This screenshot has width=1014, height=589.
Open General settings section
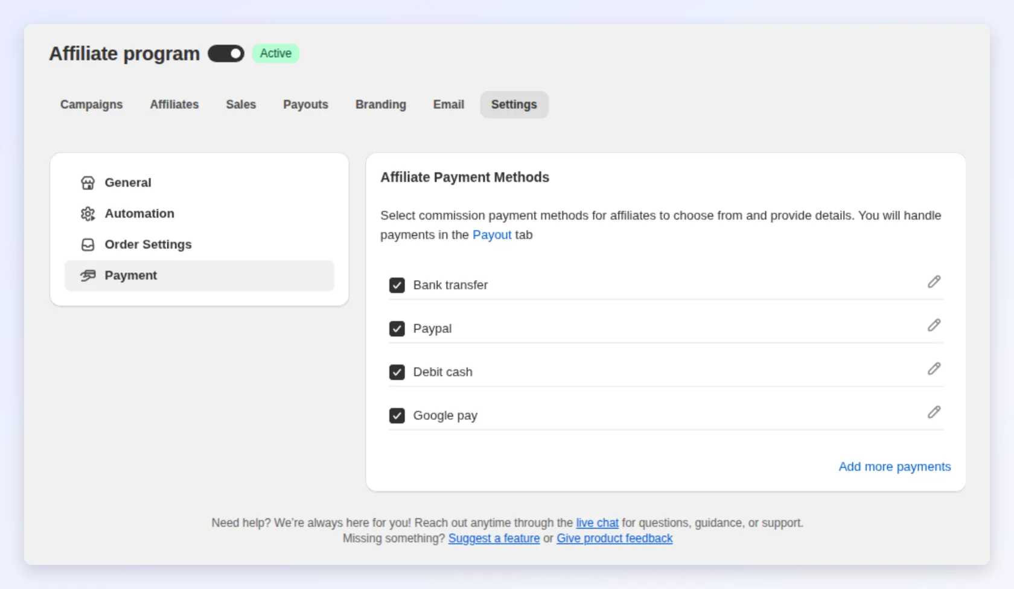click(199, 183)
